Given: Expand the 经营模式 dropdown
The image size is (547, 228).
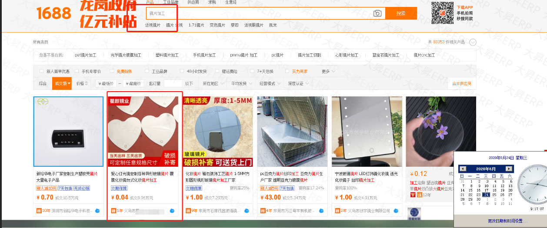Looking at the screenshot, I should click(x=270, y=83).
